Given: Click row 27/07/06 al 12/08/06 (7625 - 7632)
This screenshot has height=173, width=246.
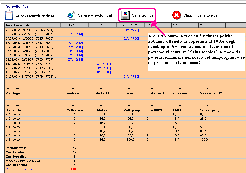Looking at the screenshot, I should click(x=29, y=38).
